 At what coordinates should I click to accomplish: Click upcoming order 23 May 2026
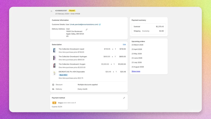[x=137, y=54]
